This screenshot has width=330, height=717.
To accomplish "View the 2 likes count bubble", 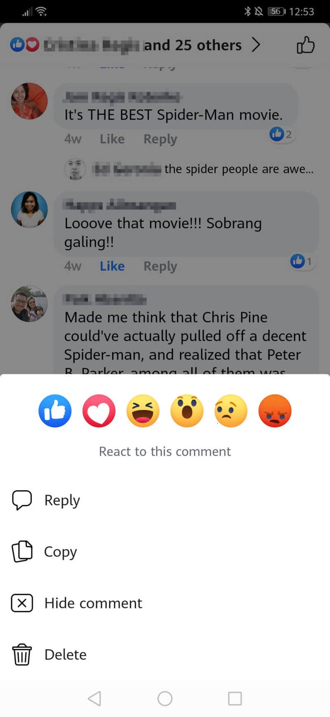I will (281, 135).
